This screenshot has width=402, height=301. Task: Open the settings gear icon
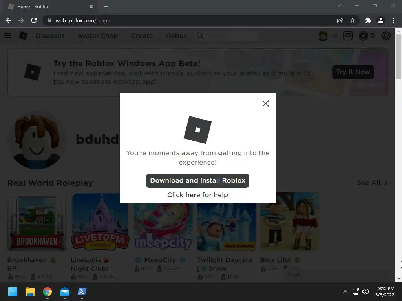pos(386,36)
